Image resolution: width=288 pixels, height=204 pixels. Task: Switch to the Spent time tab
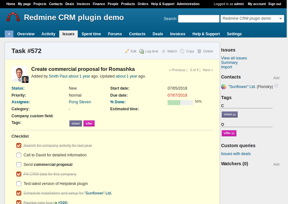[x=91, y=34]
